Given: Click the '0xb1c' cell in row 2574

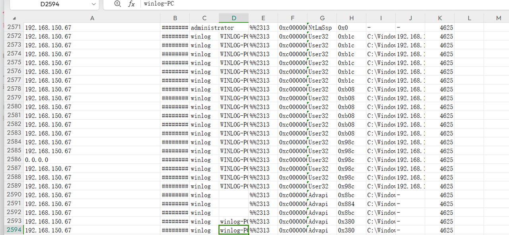Looking at the screenshot, I should (x=352, y=54).
